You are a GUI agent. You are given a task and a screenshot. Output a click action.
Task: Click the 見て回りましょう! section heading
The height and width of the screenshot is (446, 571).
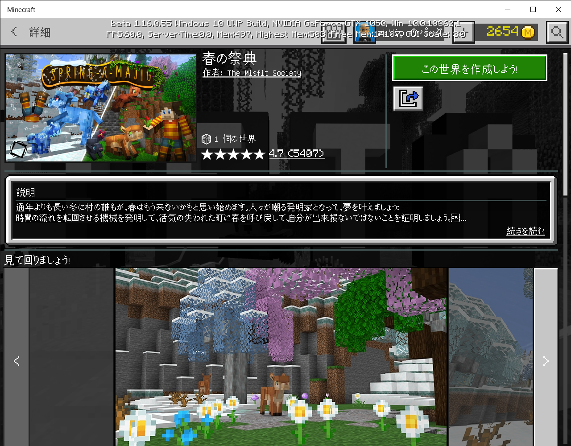pyautogui.click(x=37, y=260)
